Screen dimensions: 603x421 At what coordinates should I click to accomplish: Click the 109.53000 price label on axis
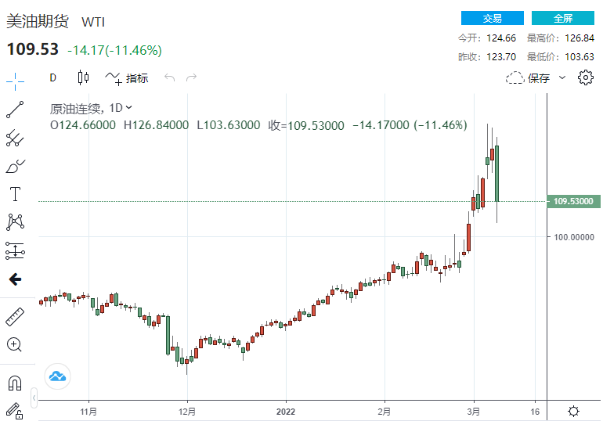click(574, 202)
